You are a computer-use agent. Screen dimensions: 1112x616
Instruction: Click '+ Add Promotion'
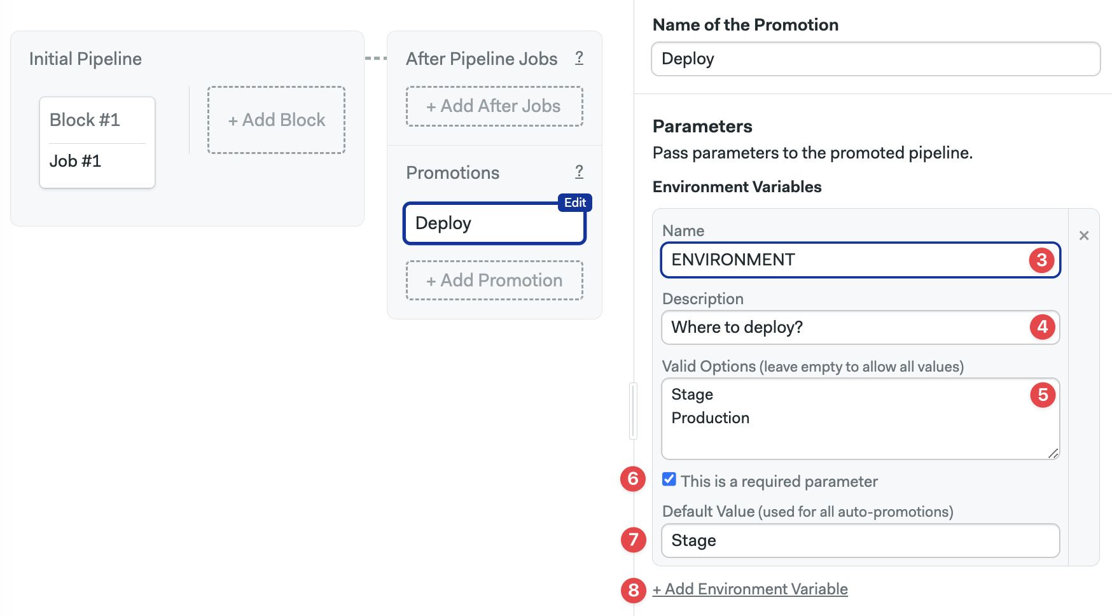(494, 281)
